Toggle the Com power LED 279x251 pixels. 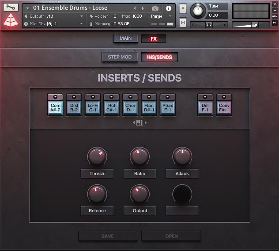click(55, 97)
